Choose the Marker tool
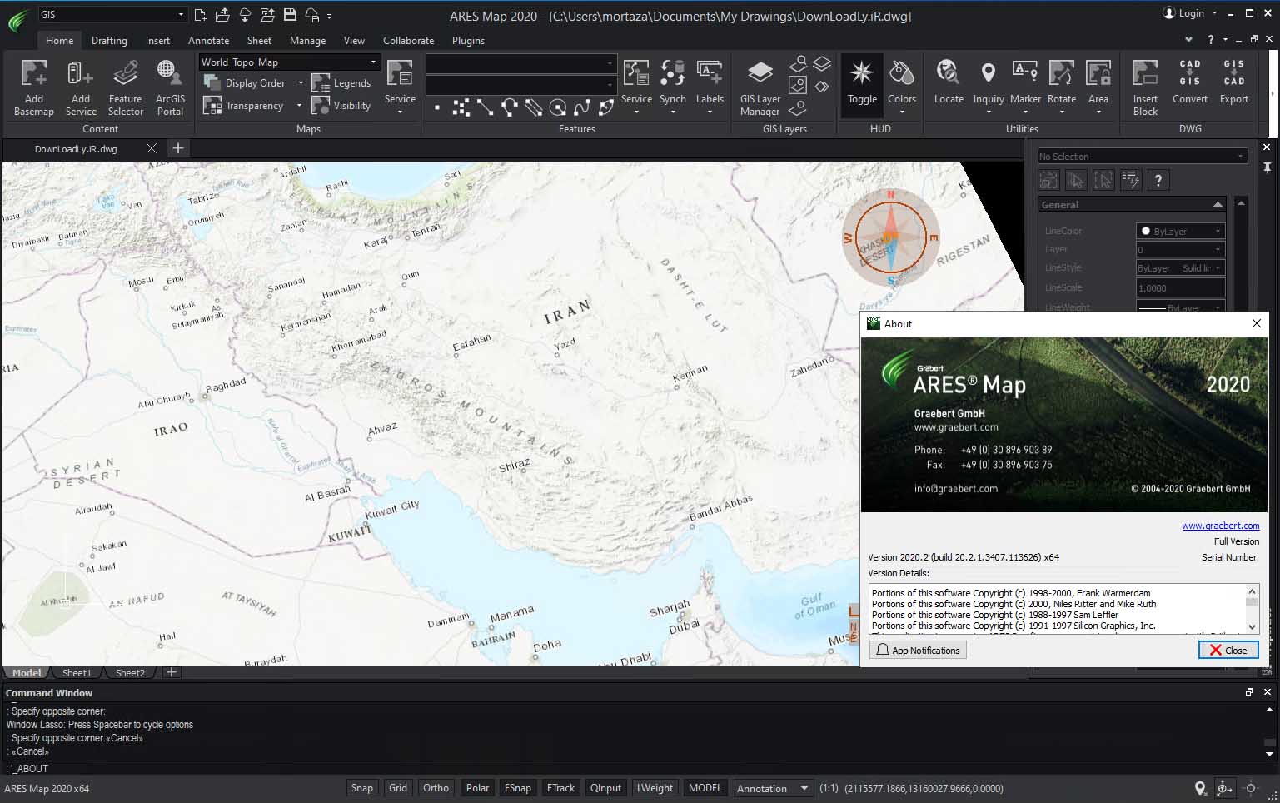The width and height of the screenshot is (1280, 803). click(1025, 87)
